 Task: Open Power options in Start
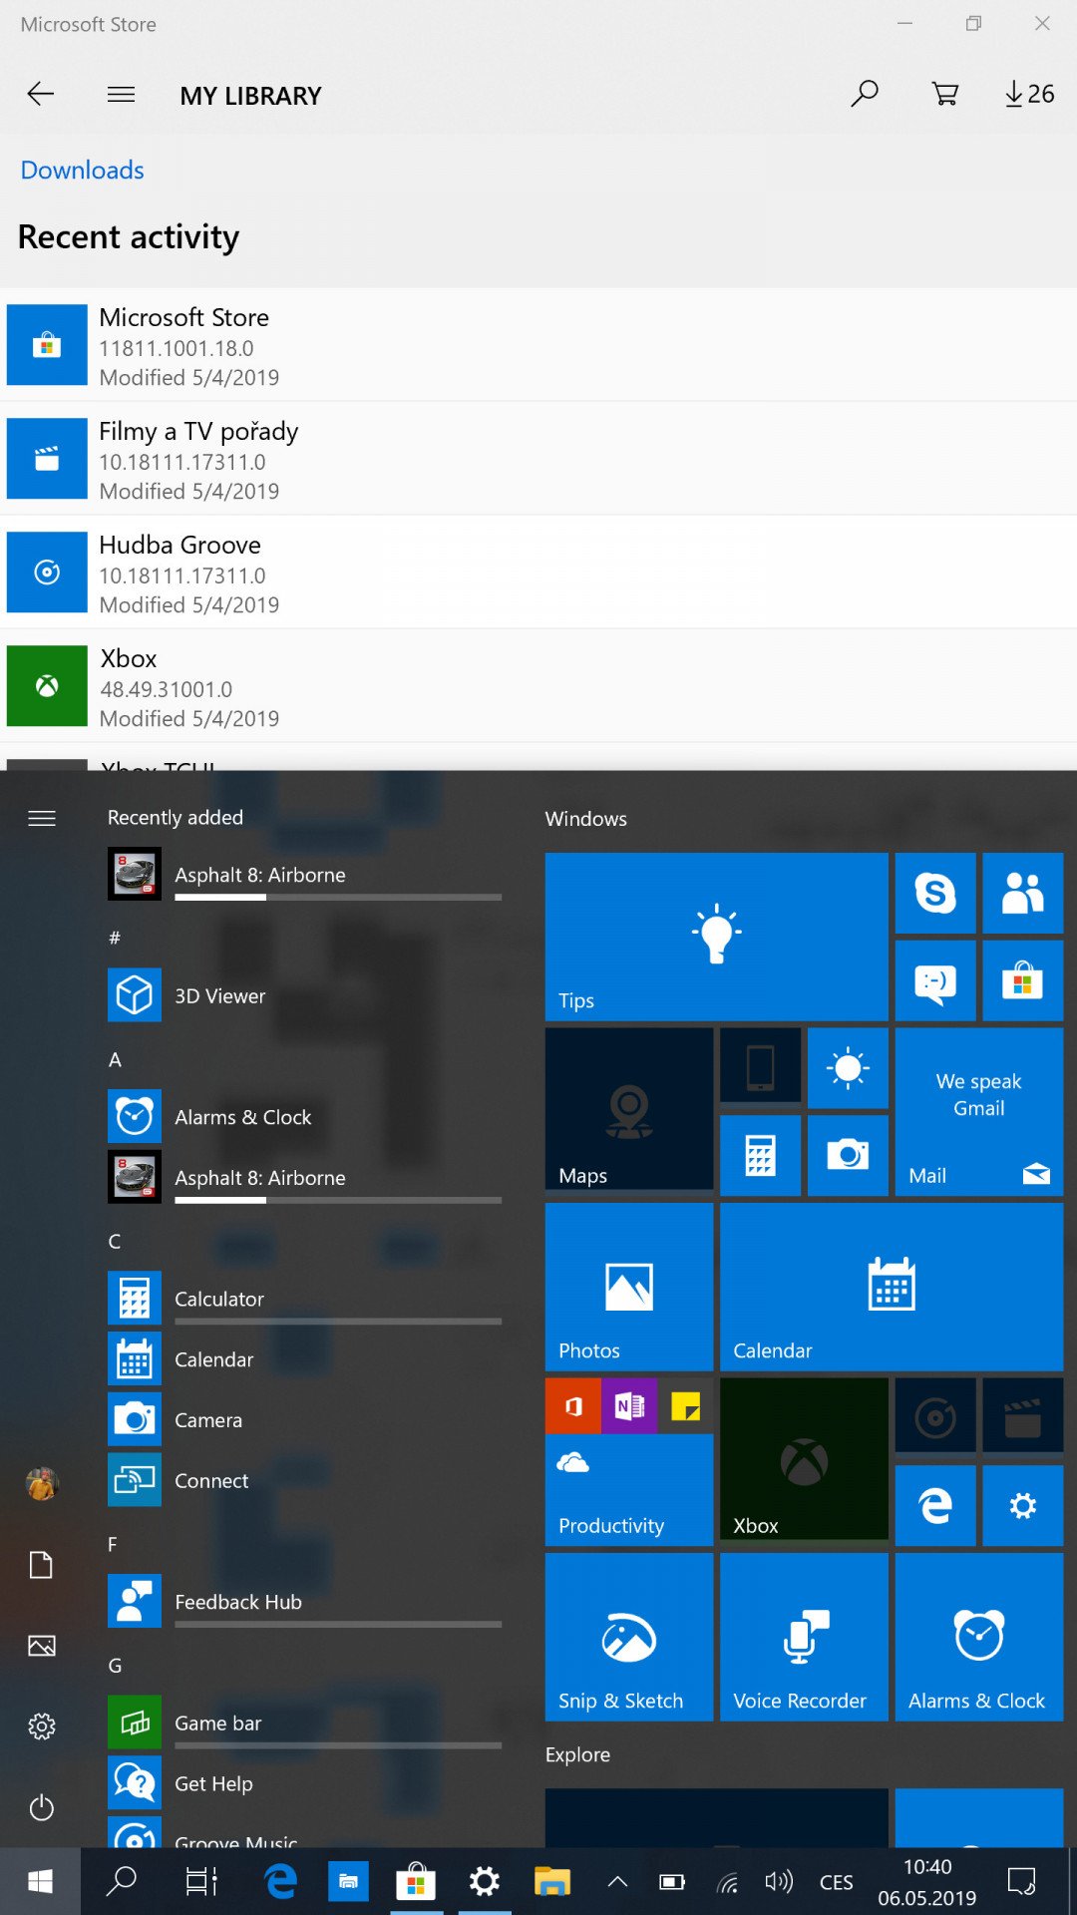[x=41, y=1807]
